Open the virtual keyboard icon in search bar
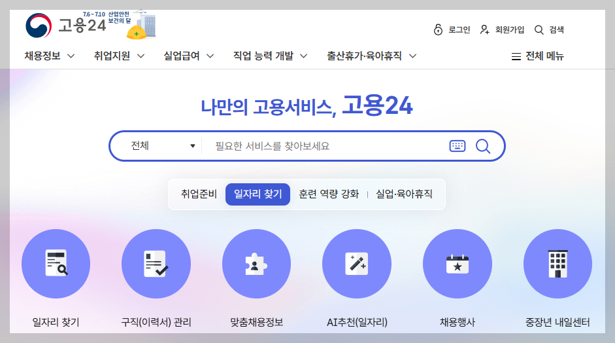 coord(457,146)
